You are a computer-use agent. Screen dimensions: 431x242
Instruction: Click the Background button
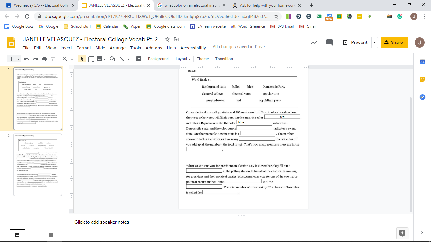(158, 59)
